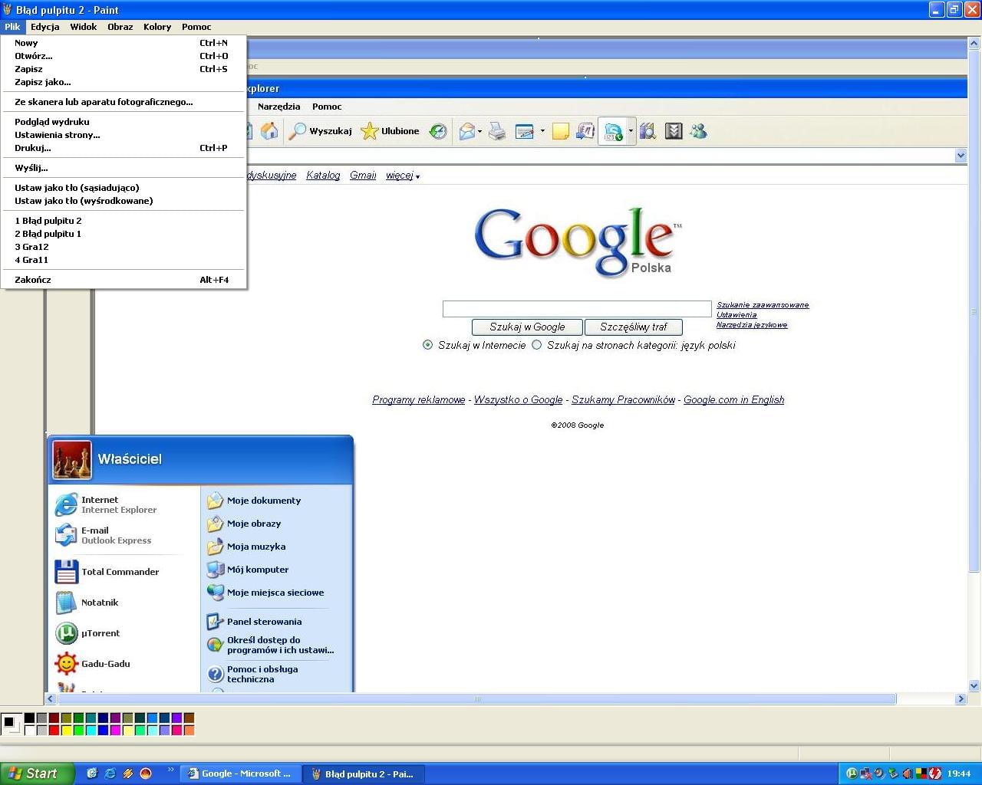
Task: Click the Skype button dropdown arrow in pasted IE
Action: click(x=631, y=131)
